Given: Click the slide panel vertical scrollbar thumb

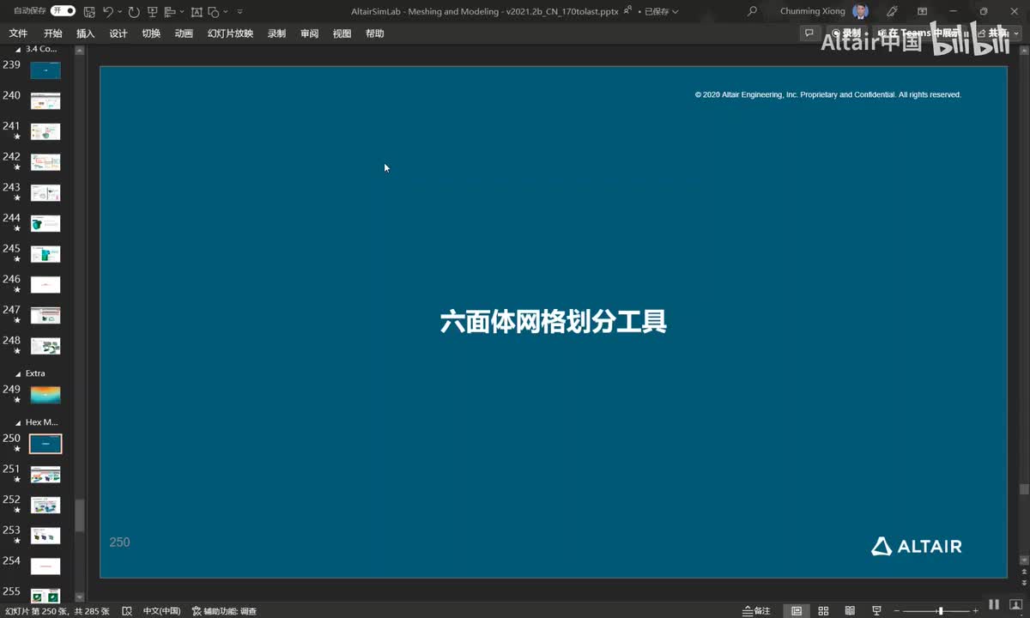Looking at the screenshot, I should 80,516.
